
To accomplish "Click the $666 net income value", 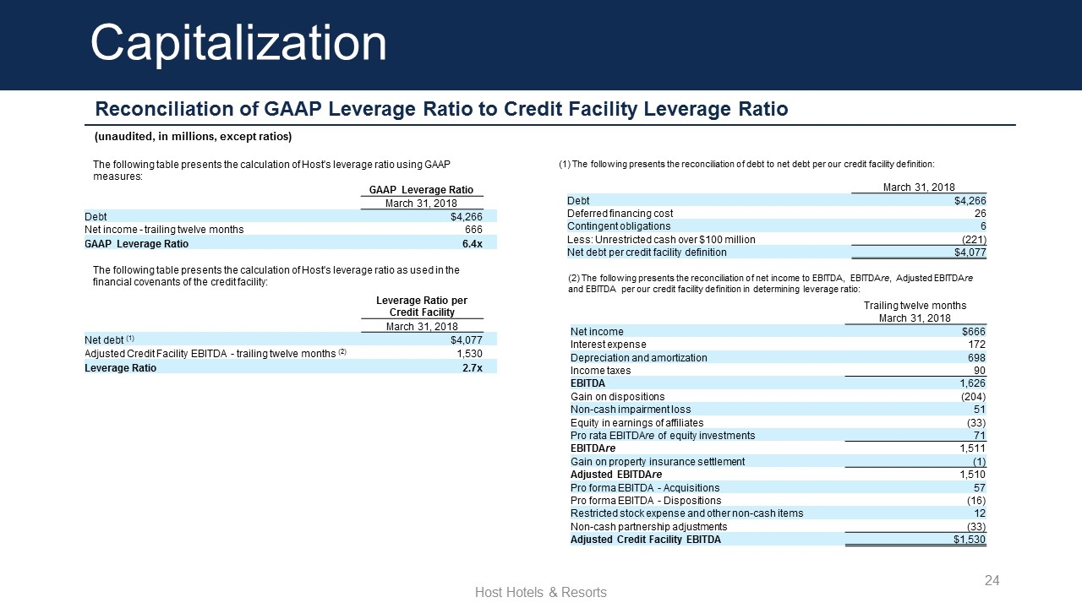I will (973, 332).
